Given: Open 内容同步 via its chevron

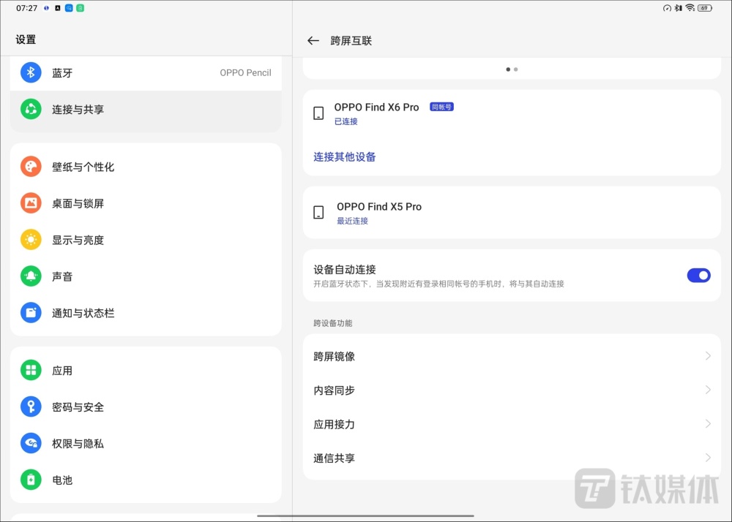Looking at the screenshot, I should (708, 390).
